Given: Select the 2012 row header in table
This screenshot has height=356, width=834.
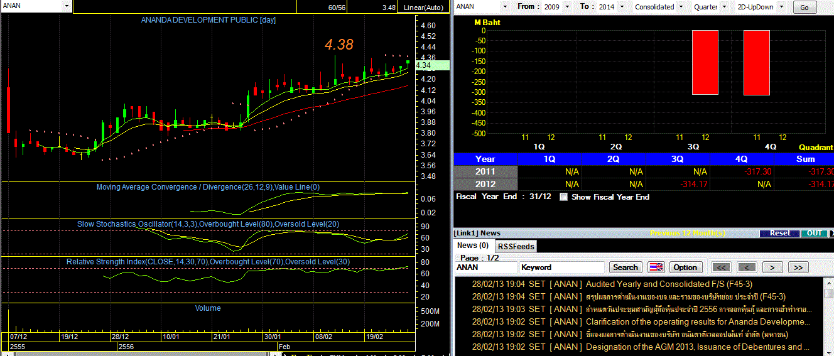Looking at the screenshot, I should (485, 184).
